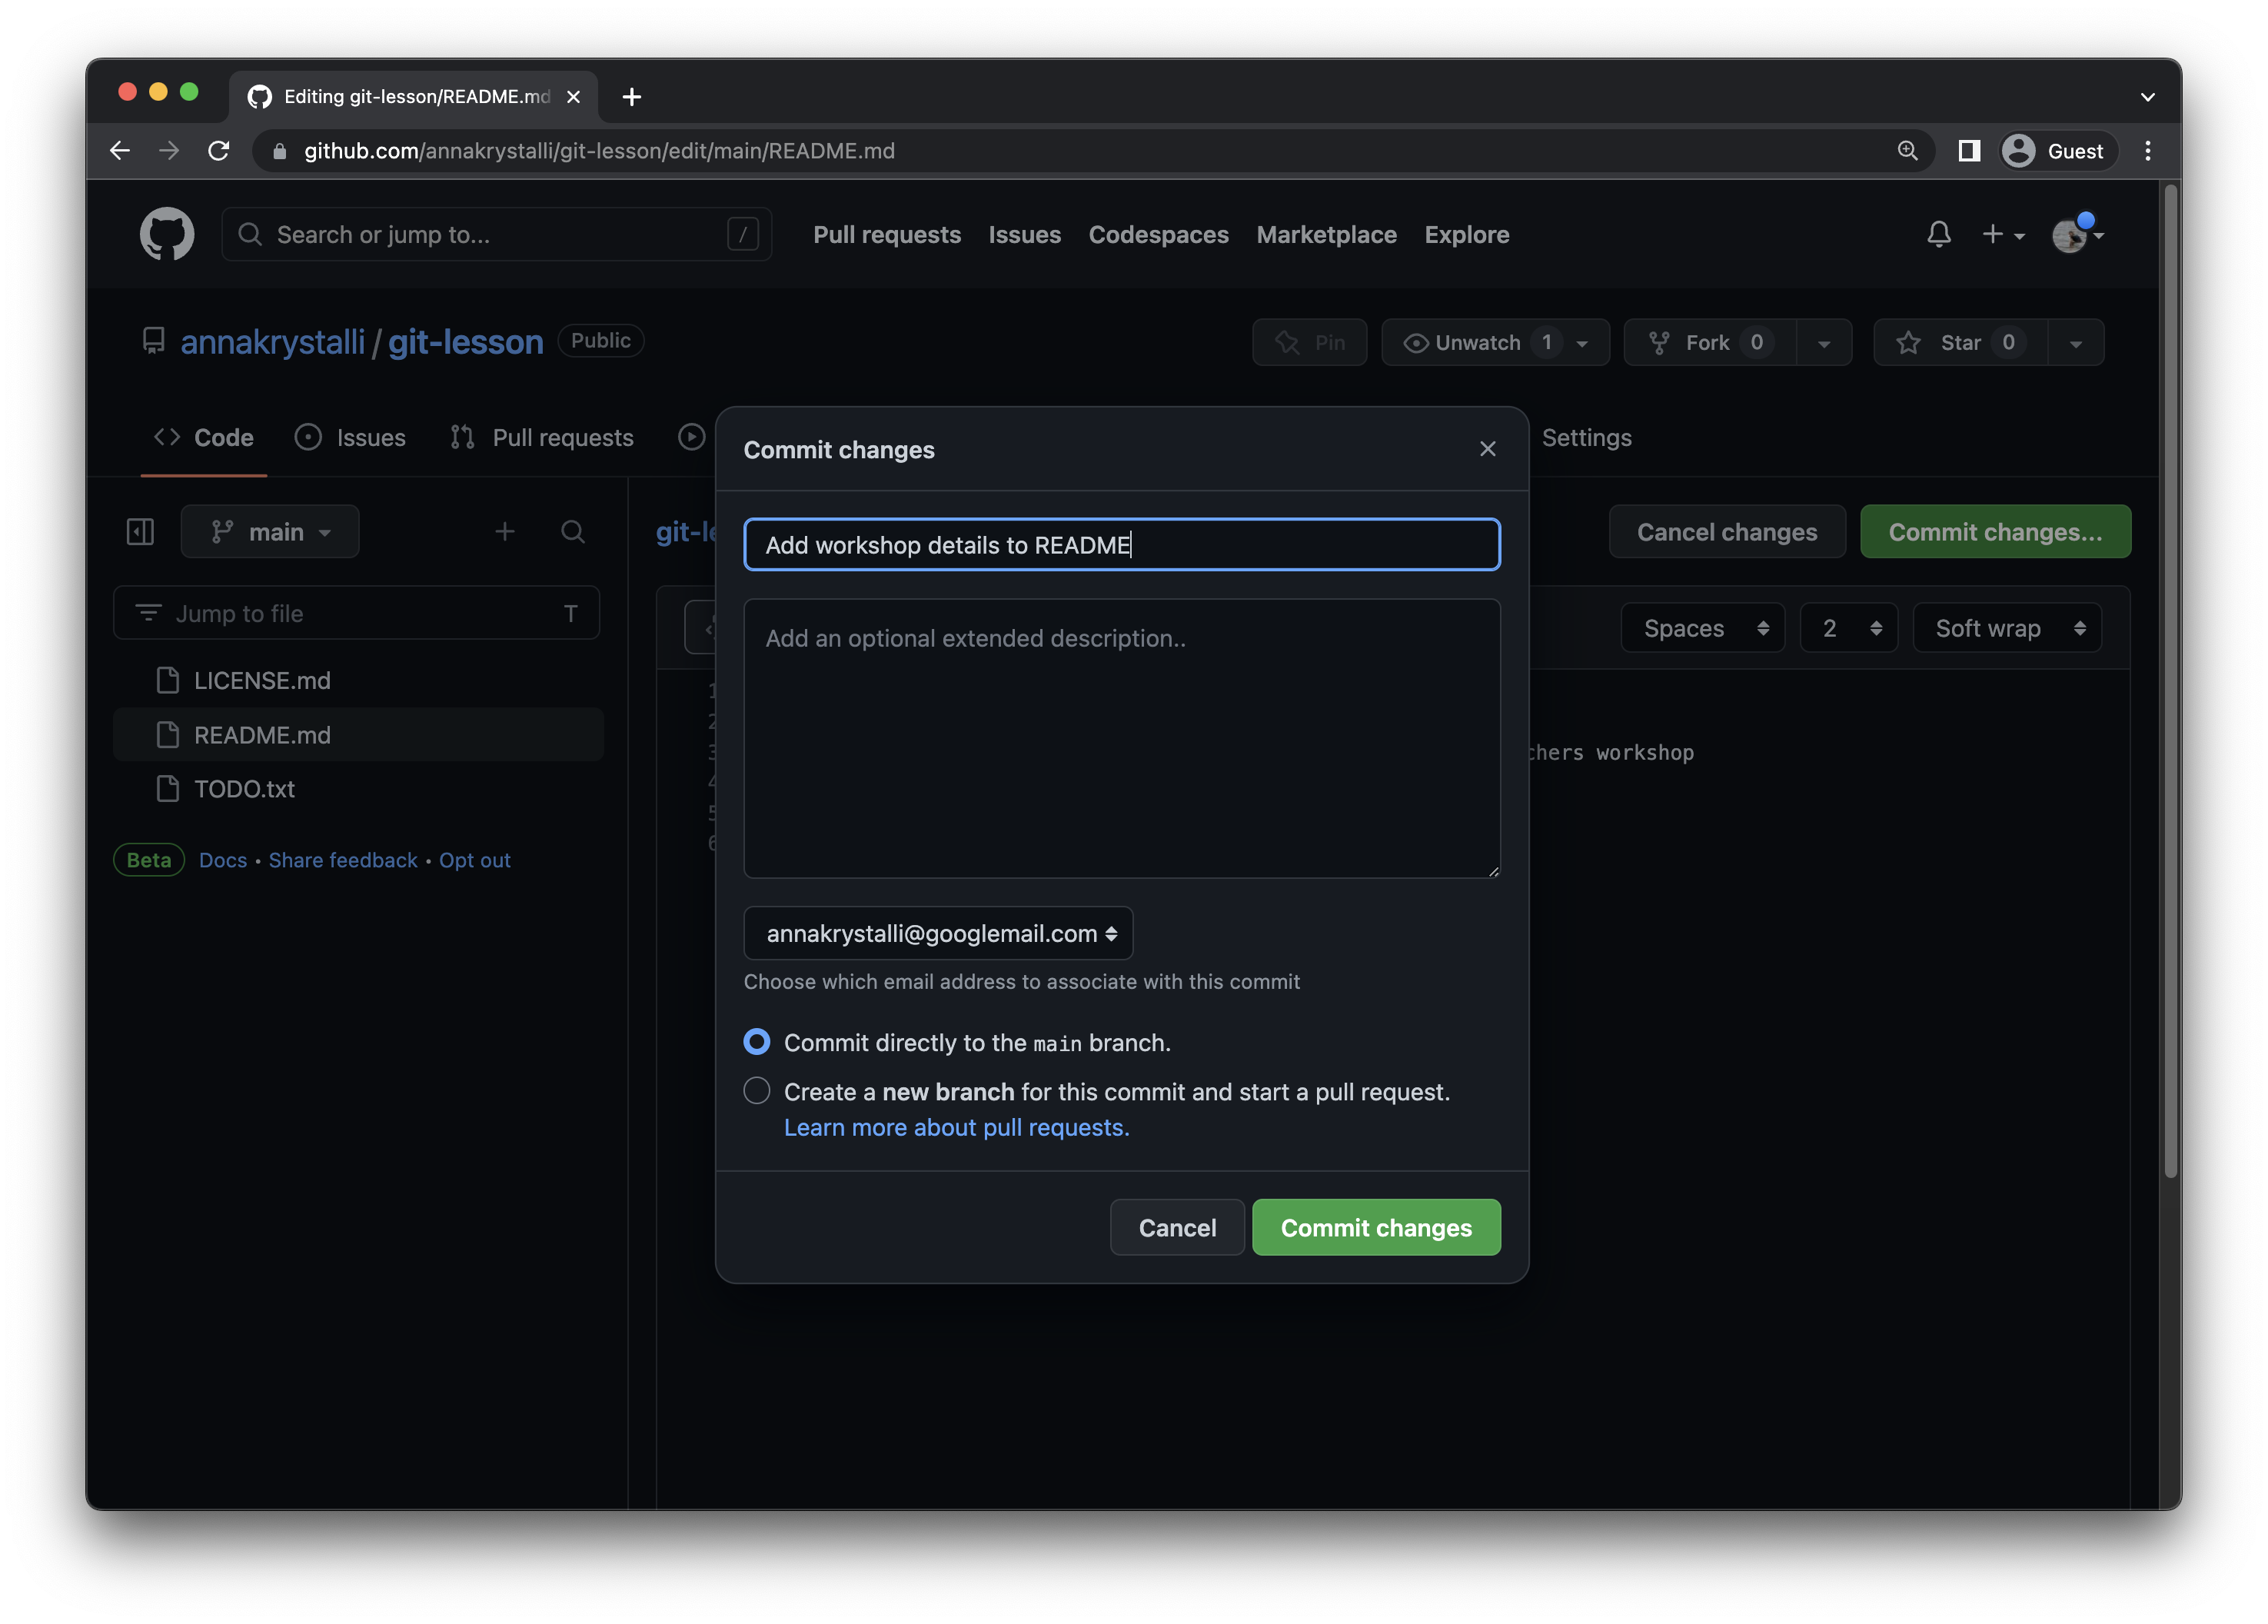
Task: Click the Opt out link
Action: 474,860
